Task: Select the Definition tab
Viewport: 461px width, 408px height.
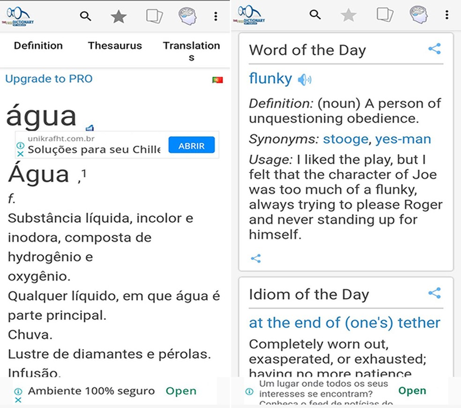Action: click(38, 45)
